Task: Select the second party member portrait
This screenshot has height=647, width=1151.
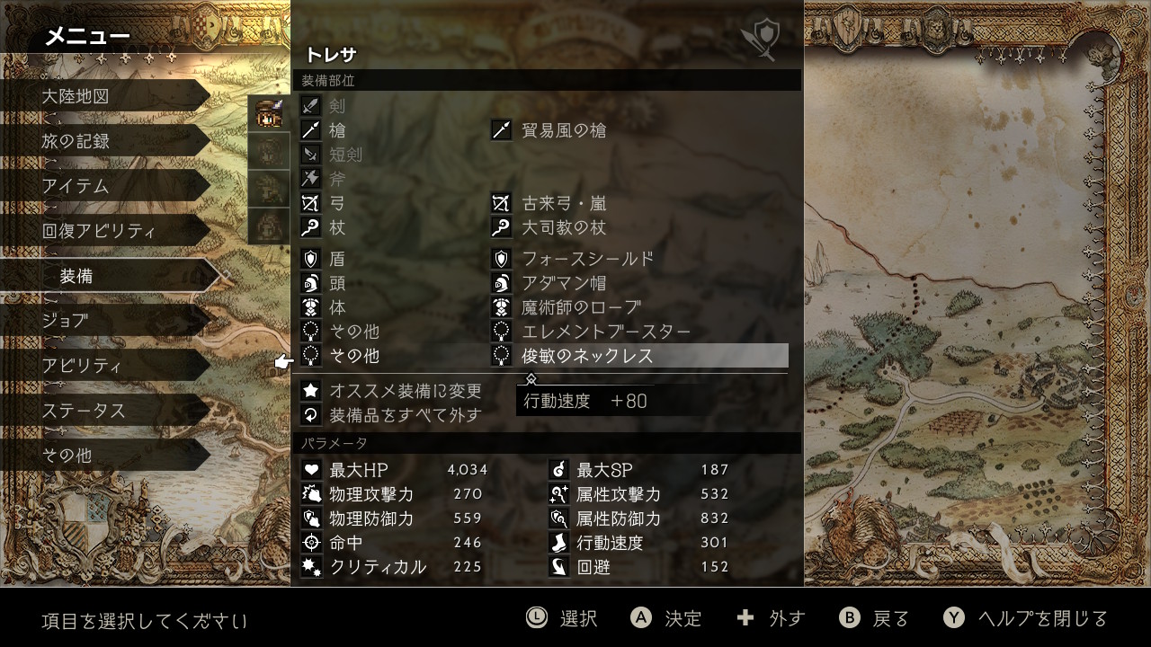Action: pyautogui.click(x=269, y=152)
